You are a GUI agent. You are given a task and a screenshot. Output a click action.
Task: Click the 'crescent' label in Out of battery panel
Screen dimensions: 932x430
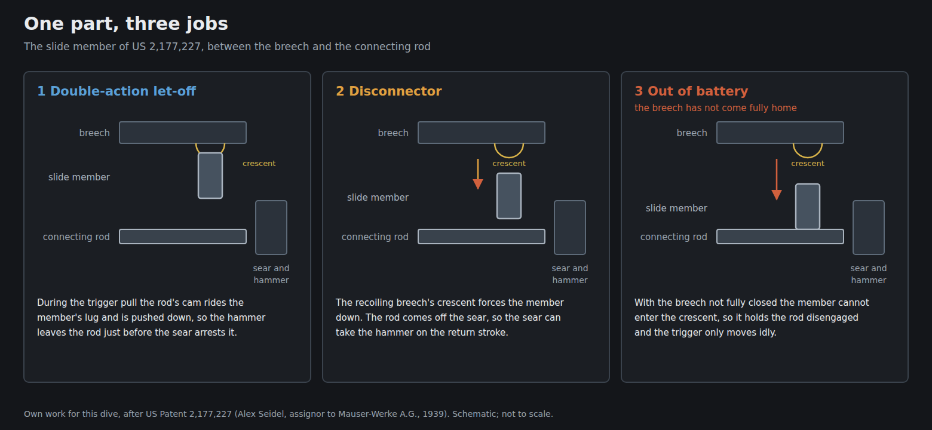coord(808,164)
